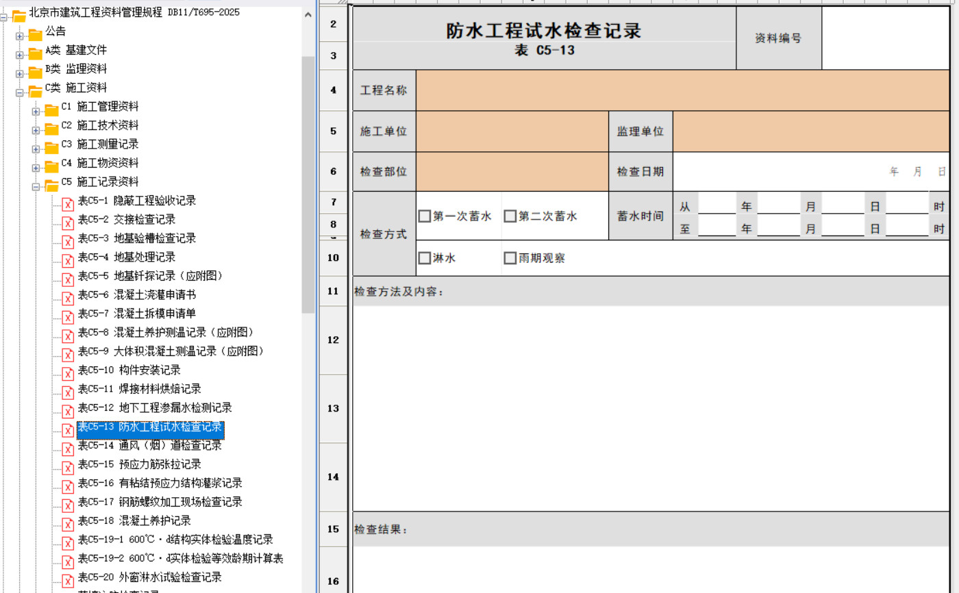Click the file icon of 表C5-20 外窗淋水试验检查记录

click(x=68, y=580)
